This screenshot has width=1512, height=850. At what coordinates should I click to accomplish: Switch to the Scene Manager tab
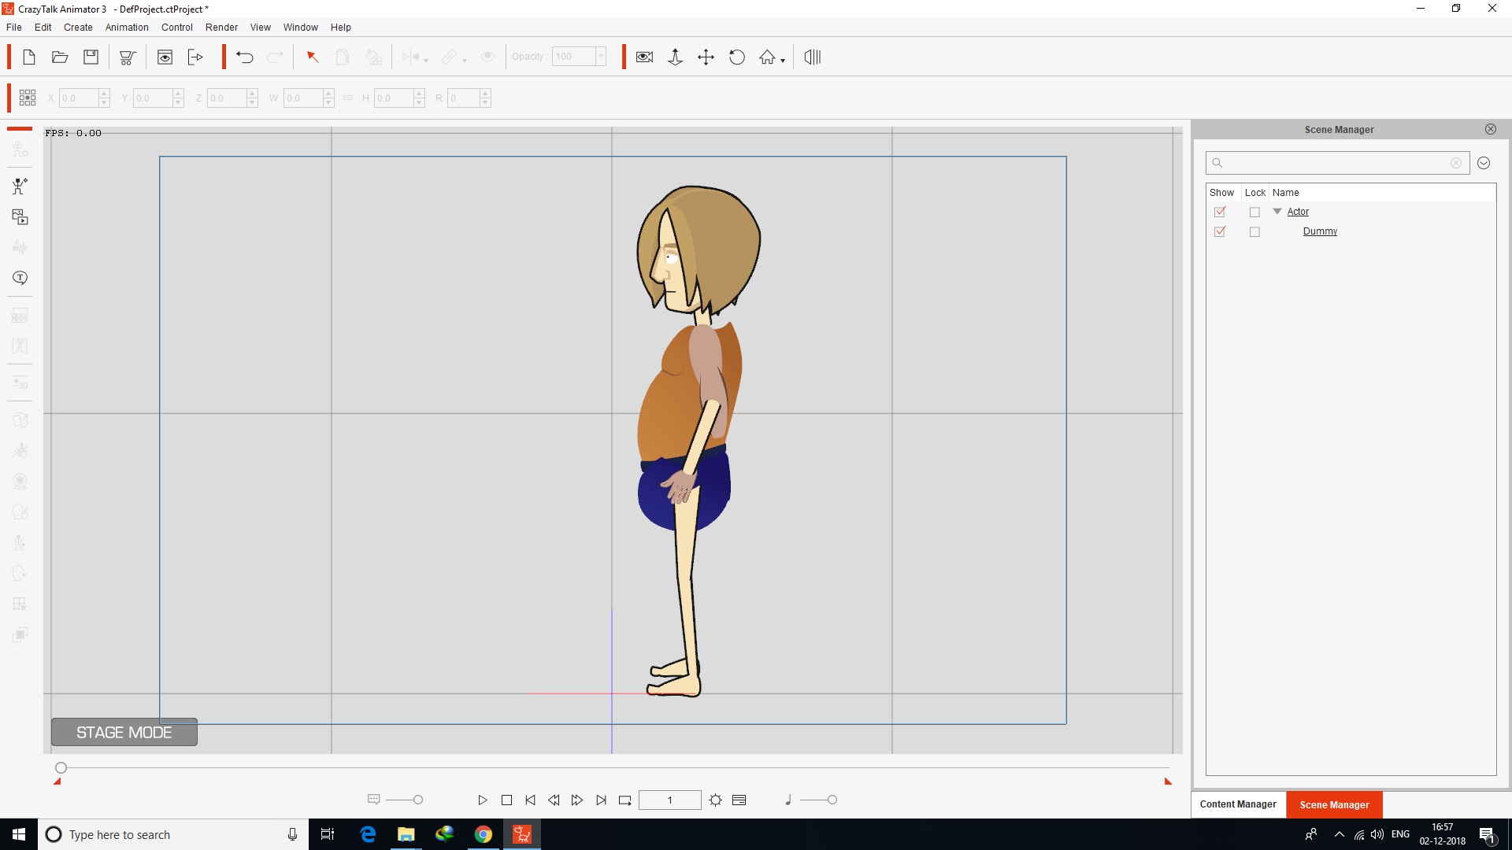(x=1334, y=804)
